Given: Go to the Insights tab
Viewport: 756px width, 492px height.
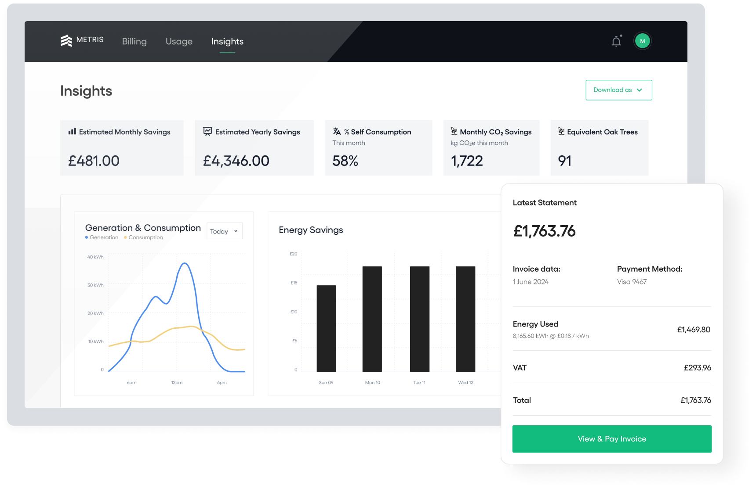Looking at the screenshot, I should [x=227, y=41].
